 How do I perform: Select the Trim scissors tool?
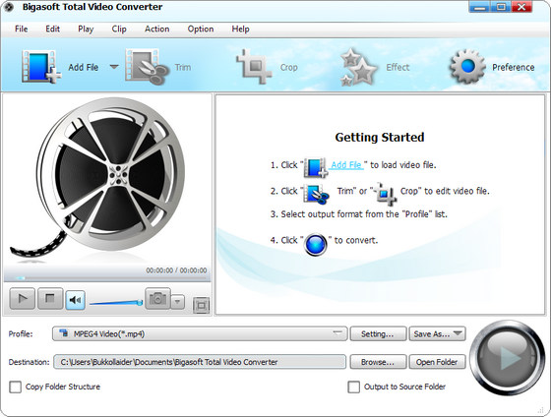(147, 67)
